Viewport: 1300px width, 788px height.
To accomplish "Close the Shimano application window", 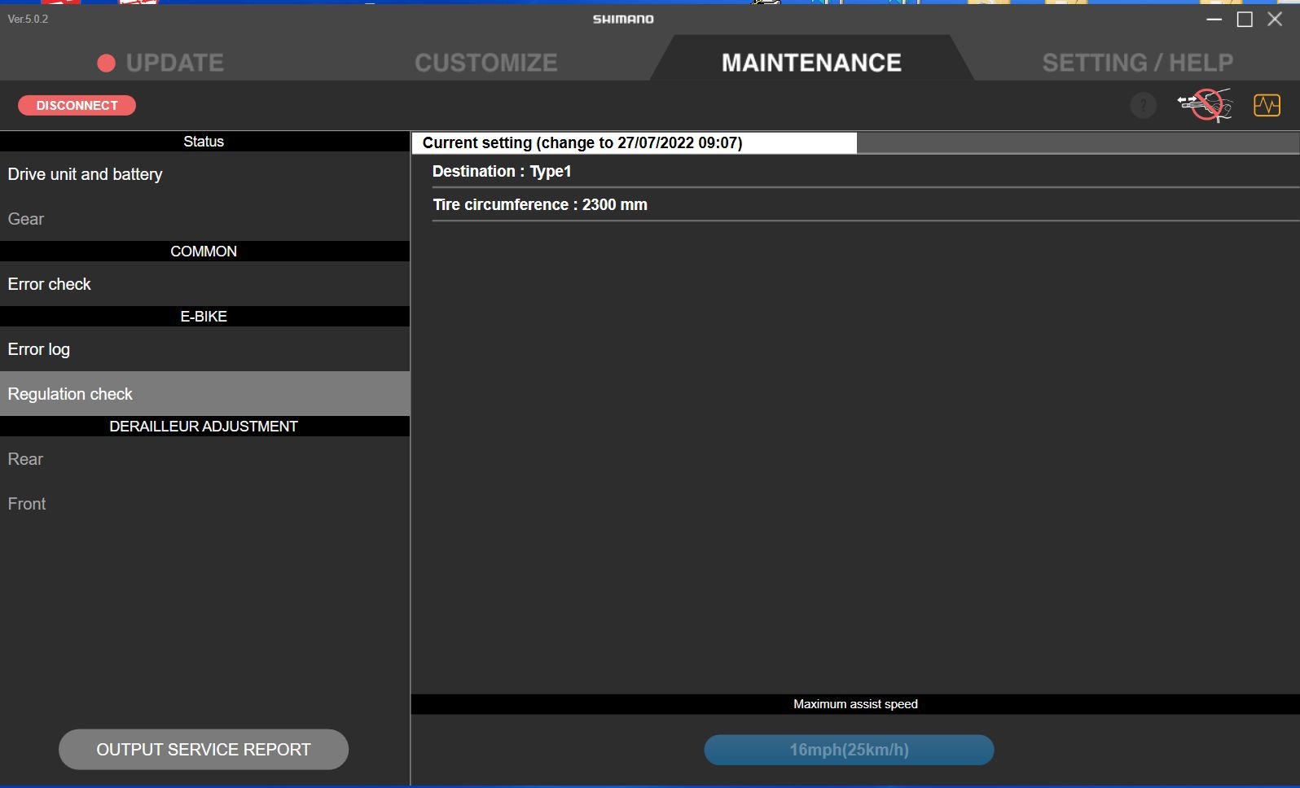I will click(1275, 19).
